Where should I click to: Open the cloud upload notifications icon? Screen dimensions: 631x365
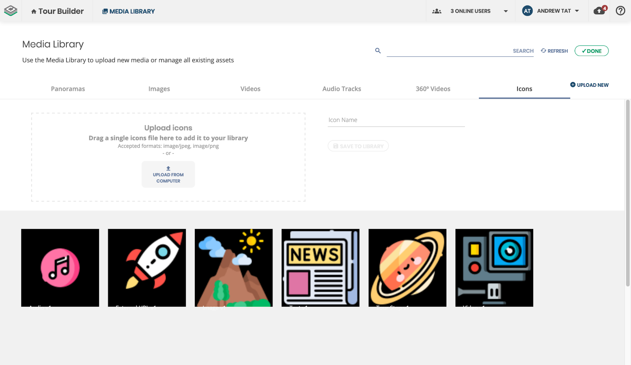coord(600,10)
